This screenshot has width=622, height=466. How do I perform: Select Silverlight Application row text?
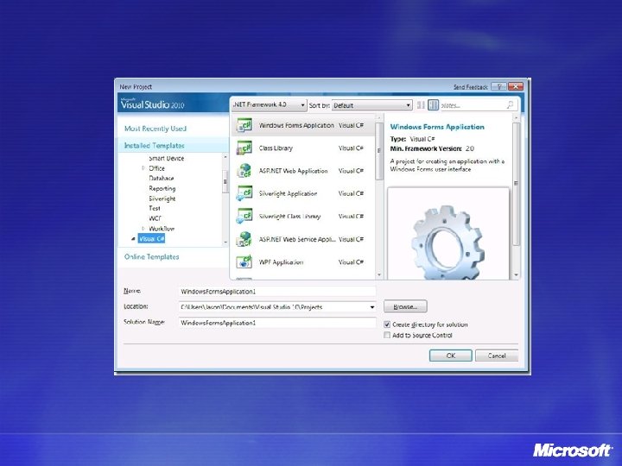(x=288, y=193)
